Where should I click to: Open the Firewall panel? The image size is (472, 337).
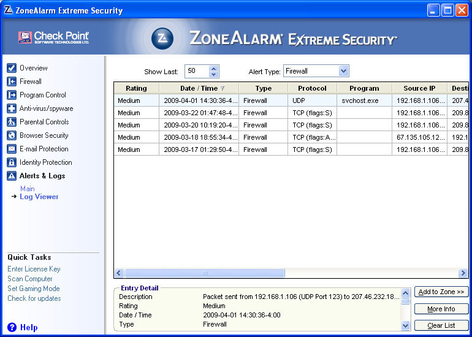[x=31, y=81]
